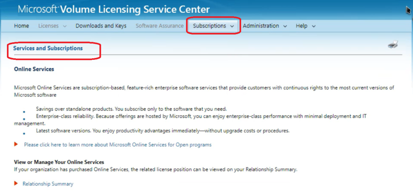Image resolution: width=413 pixels, height=192 pixels.
Task: Open the Software Assurance menu item
Action: (160, 26)
